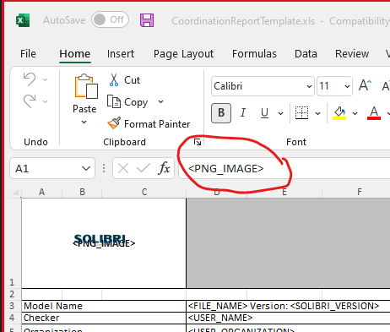390x332 pixels.
Task: Open Fill Color palette dropdown
Action: 355,113
